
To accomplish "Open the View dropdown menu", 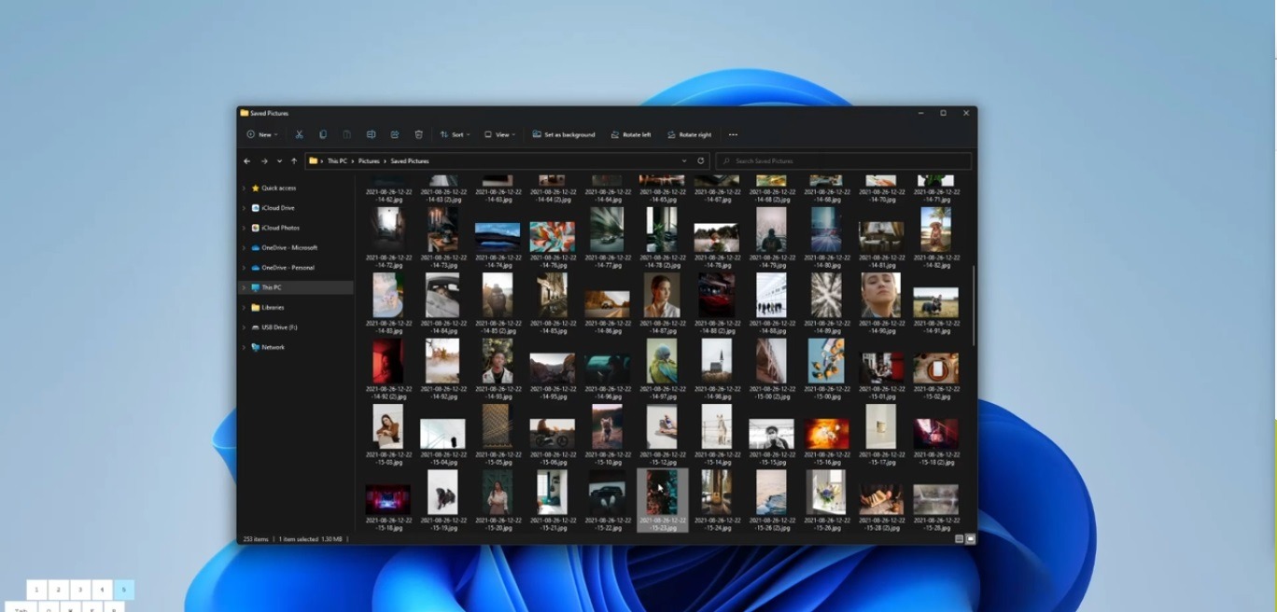I will click(x=499, y=134).
